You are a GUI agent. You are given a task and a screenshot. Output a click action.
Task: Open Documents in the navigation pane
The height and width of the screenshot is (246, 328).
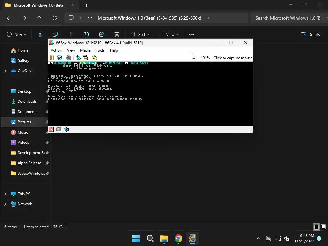tap(27, 112)
